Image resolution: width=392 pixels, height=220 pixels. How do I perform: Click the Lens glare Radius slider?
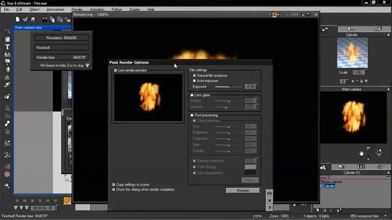point(228,101)
